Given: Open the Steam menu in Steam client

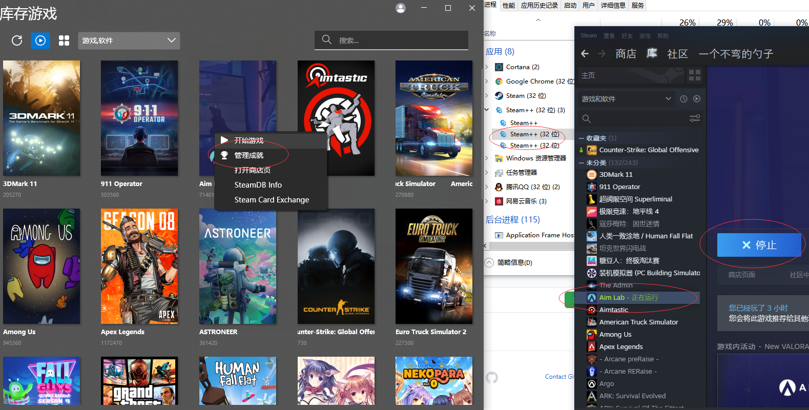Looking at the screenshot, I should (x=588, y=36).
